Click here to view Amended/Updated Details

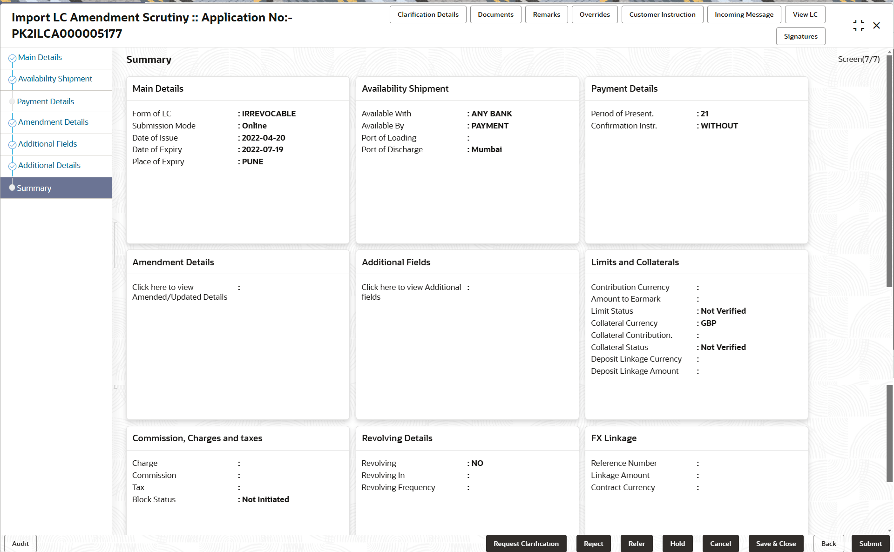(x=179, y=292)
